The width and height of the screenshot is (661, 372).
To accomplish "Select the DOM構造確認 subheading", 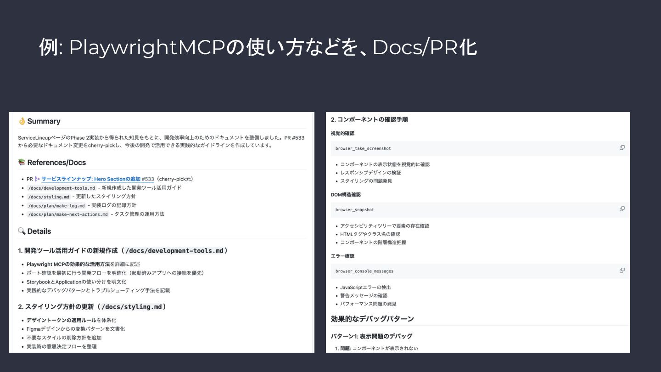I will (346, 195).
